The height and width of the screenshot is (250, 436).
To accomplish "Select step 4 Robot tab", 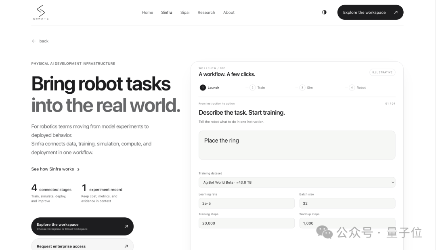I will coord(357,88).
